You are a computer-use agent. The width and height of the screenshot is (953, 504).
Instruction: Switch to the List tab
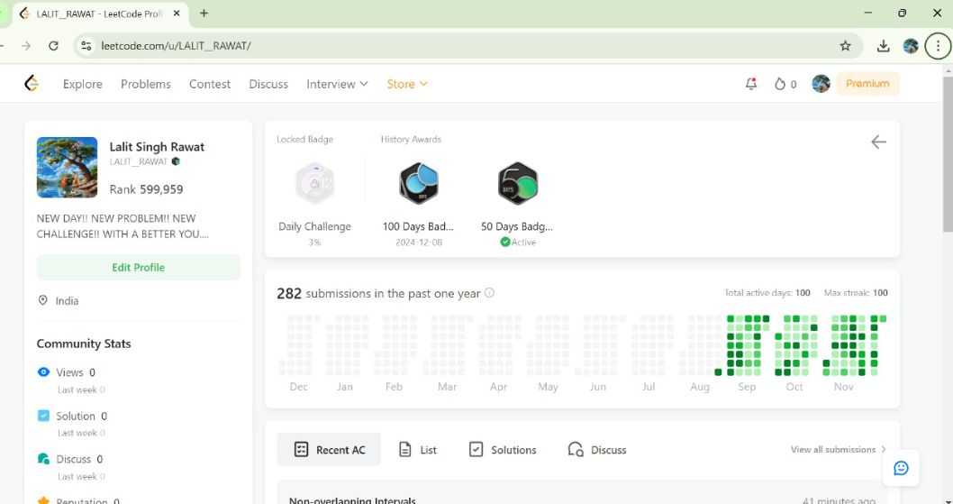point(418,450)
